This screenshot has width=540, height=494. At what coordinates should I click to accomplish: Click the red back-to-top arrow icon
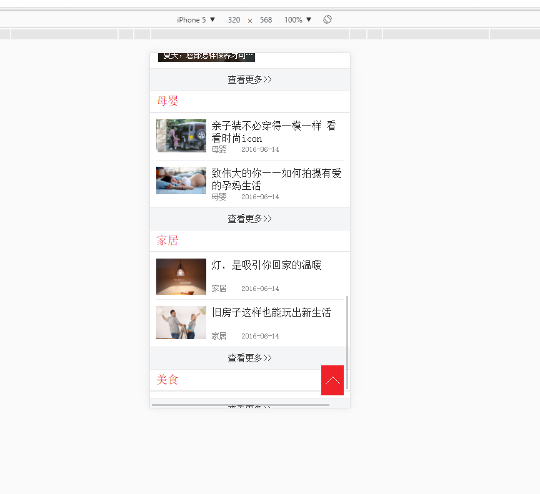(x=332, y=380)
